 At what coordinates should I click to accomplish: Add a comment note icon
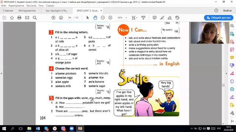coord(155,18)
